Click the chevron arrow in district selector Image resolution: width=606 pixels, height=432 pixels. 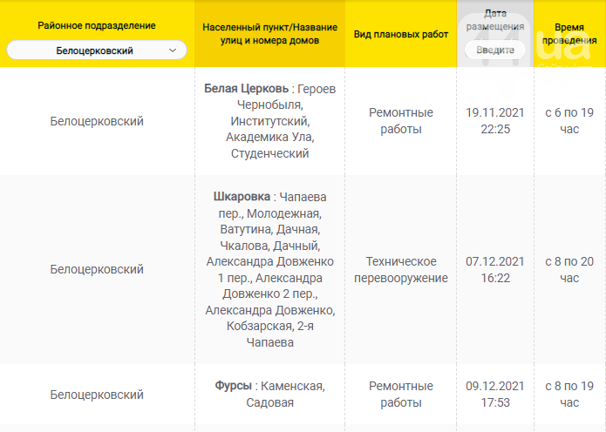(173, 51)
